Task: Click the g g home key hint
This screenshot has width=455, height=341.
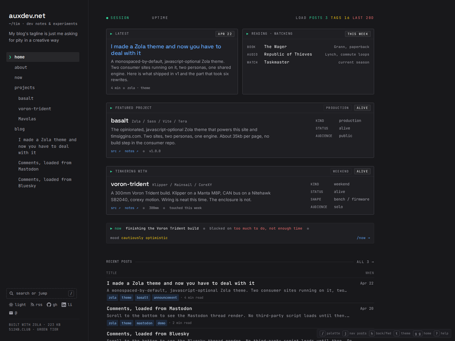Action: (x=417, y=334)
